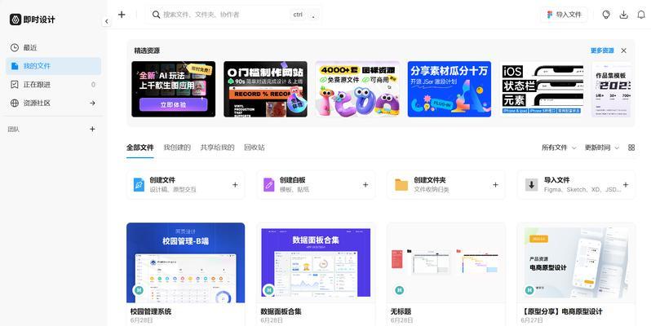651x326 pixels.
Task: Open 正在跟进 in the sidebar
Action: pos(54,85)
